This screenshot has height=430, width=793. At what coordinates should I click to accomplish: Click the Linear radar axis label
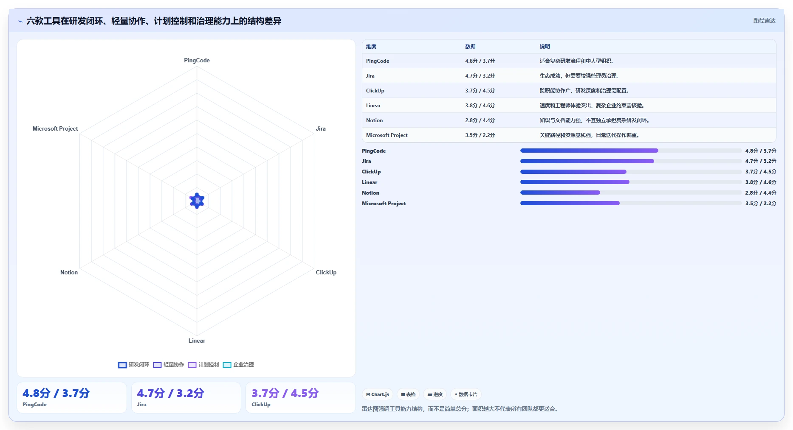coord(197,341)
